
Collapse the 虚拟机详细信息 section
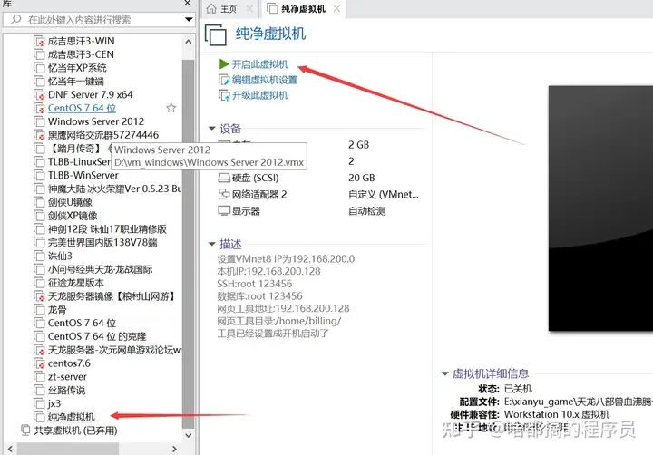tap(444, 373)
